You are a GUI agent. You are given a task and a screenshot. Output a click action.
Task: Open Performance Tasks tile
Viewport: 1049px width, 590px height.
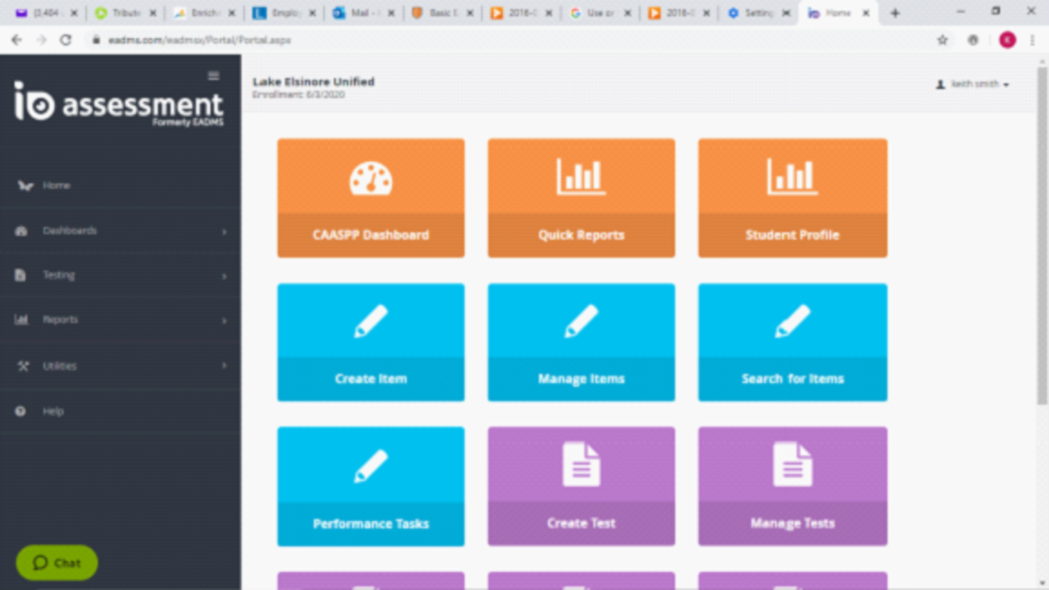[x=371, y=486]
